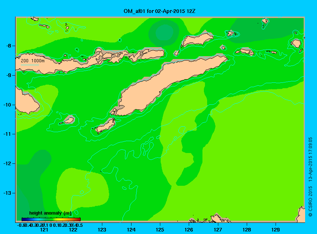Click the longitude label "121"
The image size is (317, 234).
44,230
